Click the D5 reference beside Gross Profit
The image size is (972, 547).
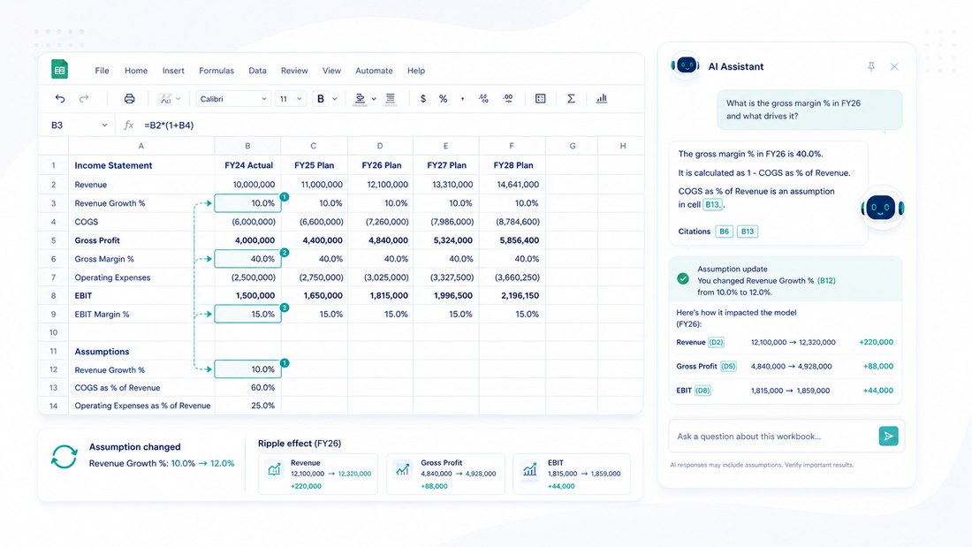coord(728,367)
